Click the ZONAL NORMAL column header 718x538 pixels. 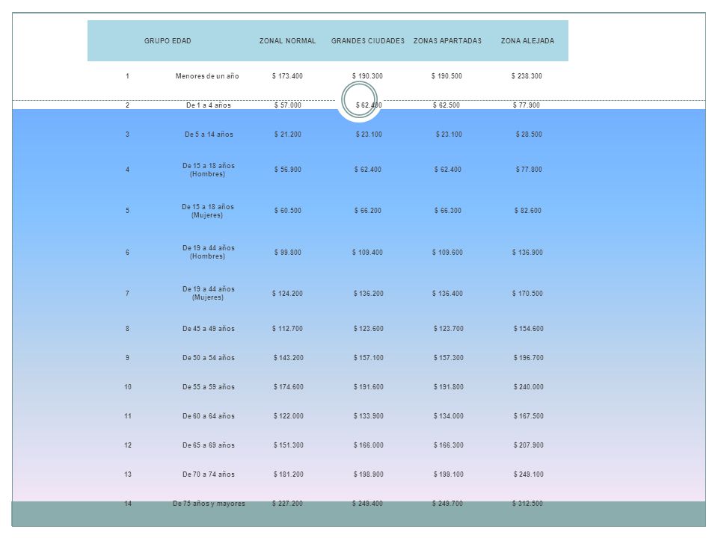click(x=287, y=40)
